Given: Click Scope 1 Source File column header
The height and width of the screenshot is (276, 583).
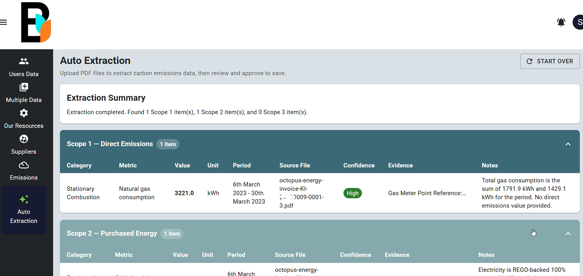Looking at the screenshot, I should (x=294, y=166).
